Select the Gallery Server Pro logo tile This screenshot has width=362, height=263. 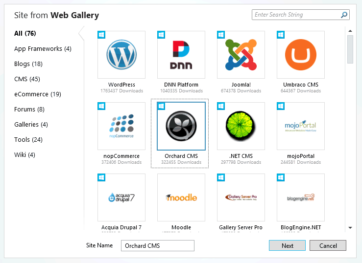coord(241,197)
